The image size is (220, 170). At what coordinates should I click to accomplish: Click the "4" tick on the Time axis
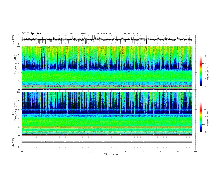[x=91, y=151]
